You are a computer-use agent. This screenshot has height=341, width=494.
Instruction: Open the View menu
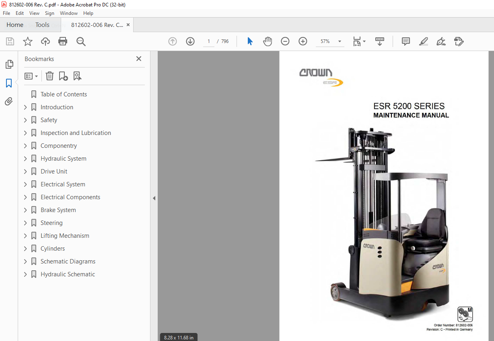click(34, 13)
